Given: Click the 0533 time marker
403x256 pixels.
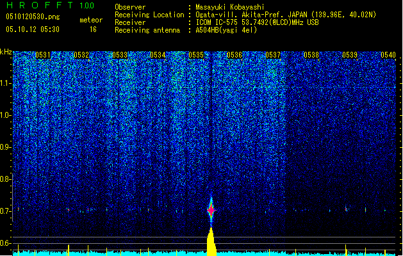Looking at the screenshot, I should pyautogui.click(x=120, y=55).
